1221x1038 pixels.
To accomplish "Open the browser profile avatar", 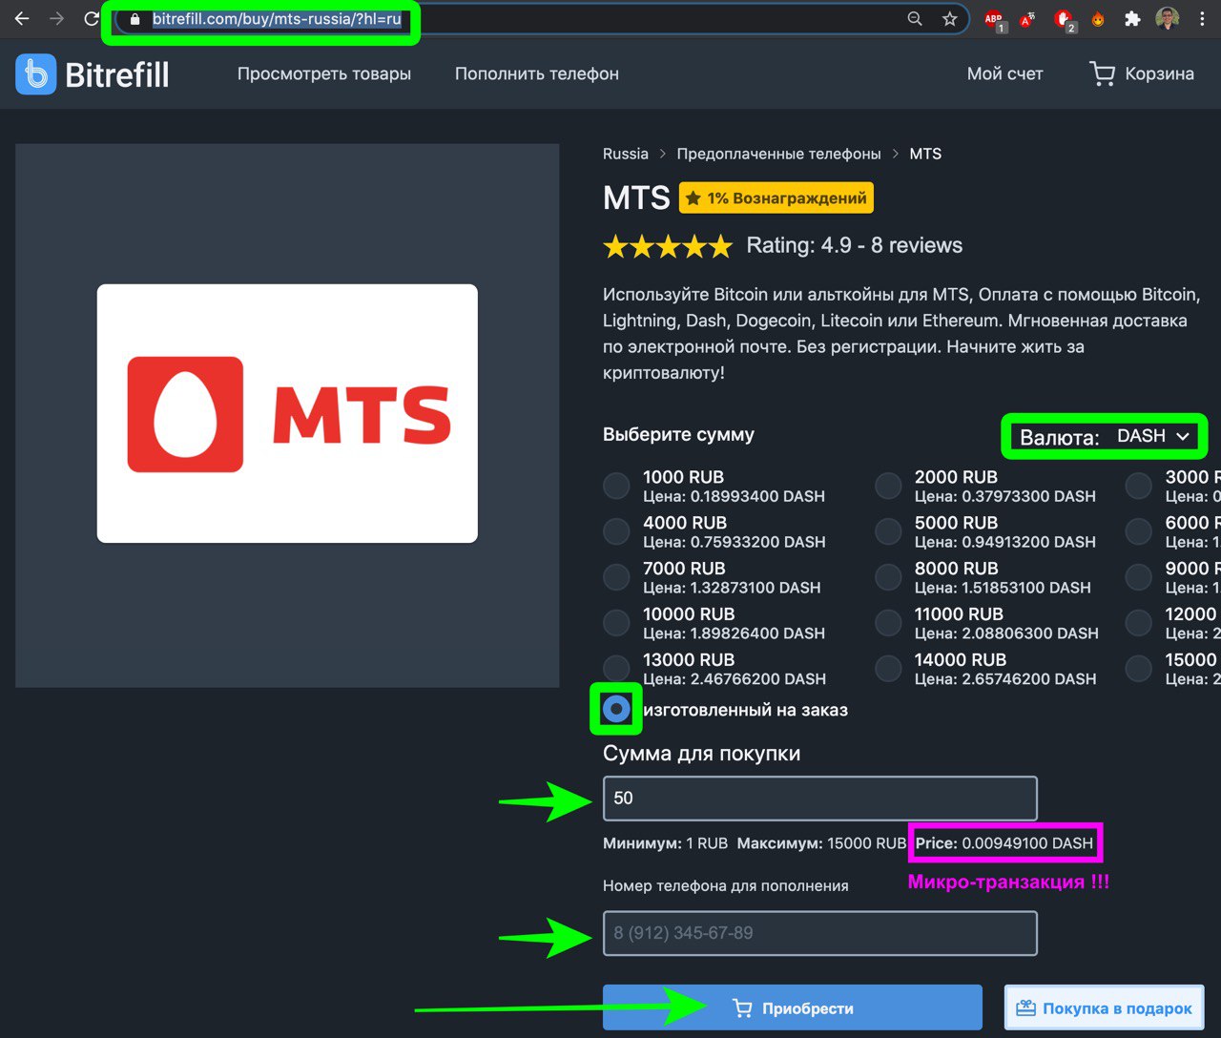I will 1168,18.
